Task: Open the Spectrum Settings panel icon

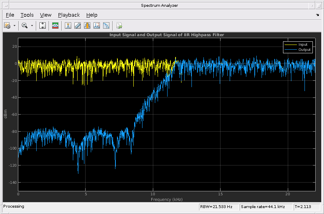Action: coord(55,25)
